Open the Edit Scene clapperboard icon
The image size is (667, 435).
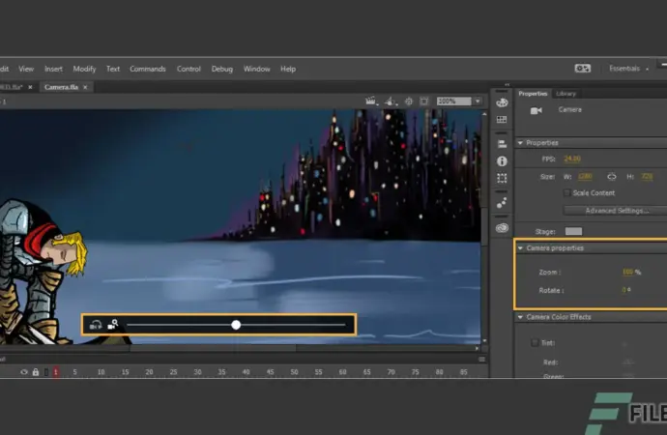[x=371, y=101]
